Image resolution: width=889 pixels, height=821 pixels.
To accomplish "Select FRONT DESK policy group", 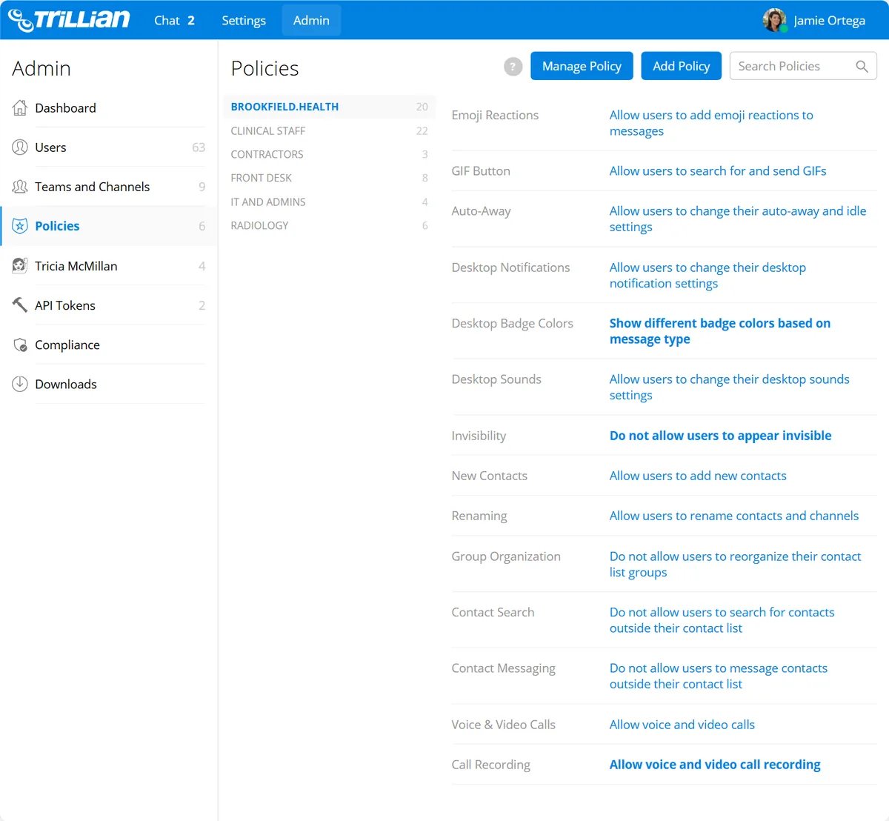I will coord(329,178).
